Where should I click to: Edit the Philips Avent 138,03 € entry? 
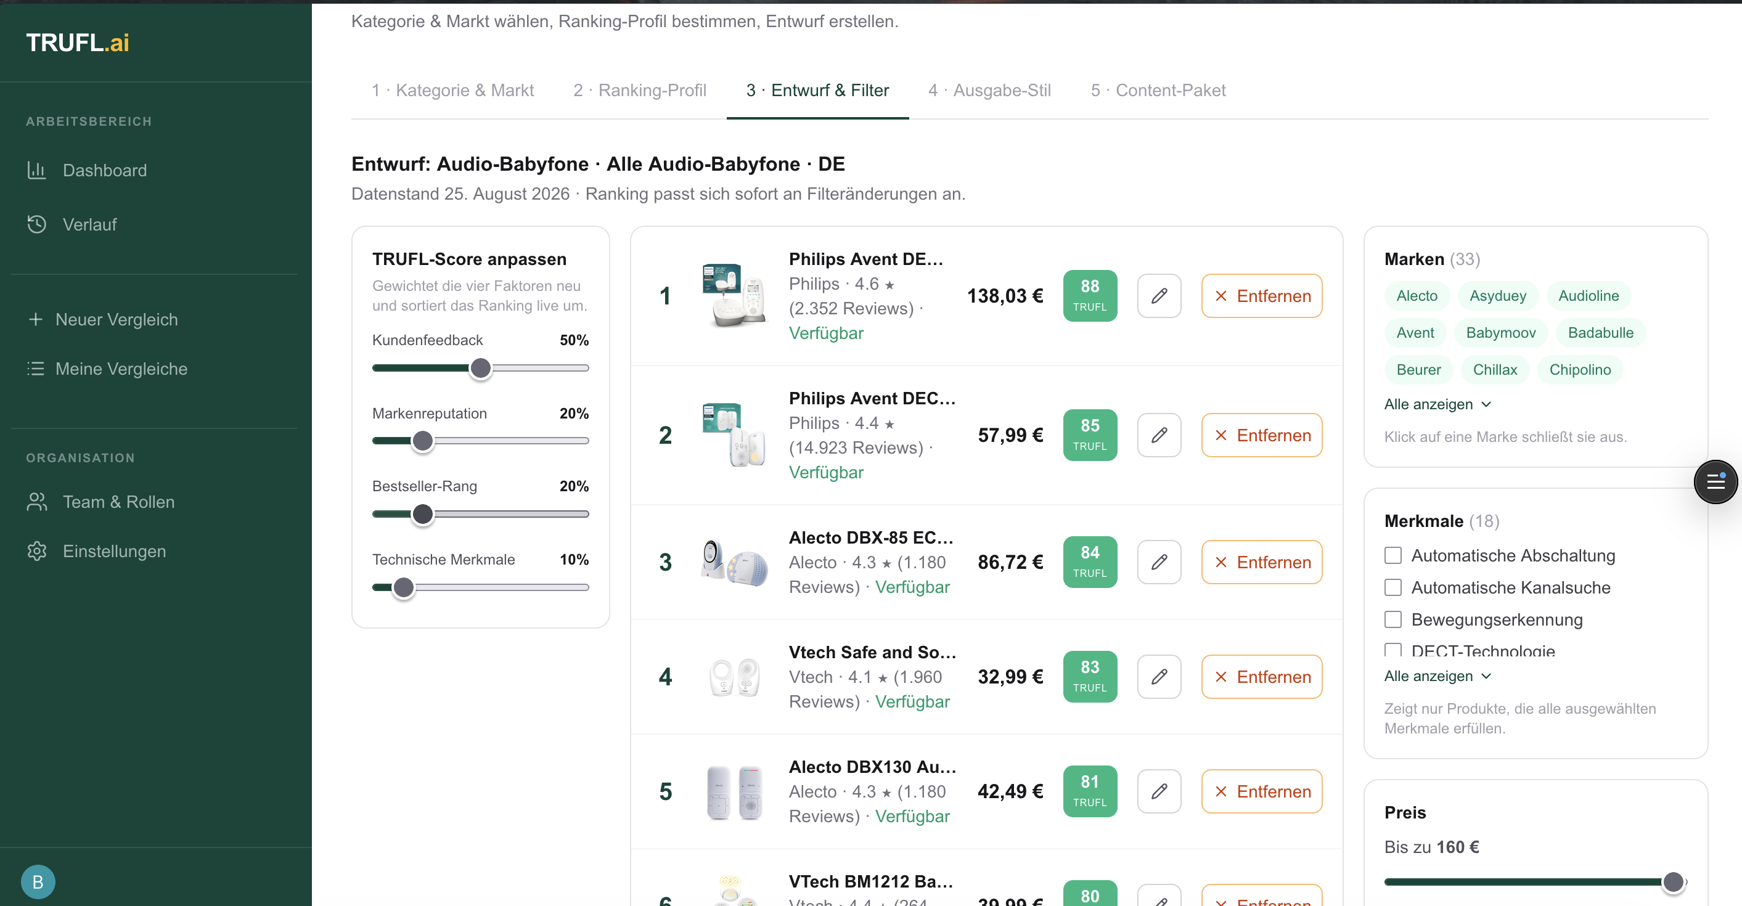[x=1159, y=295]
